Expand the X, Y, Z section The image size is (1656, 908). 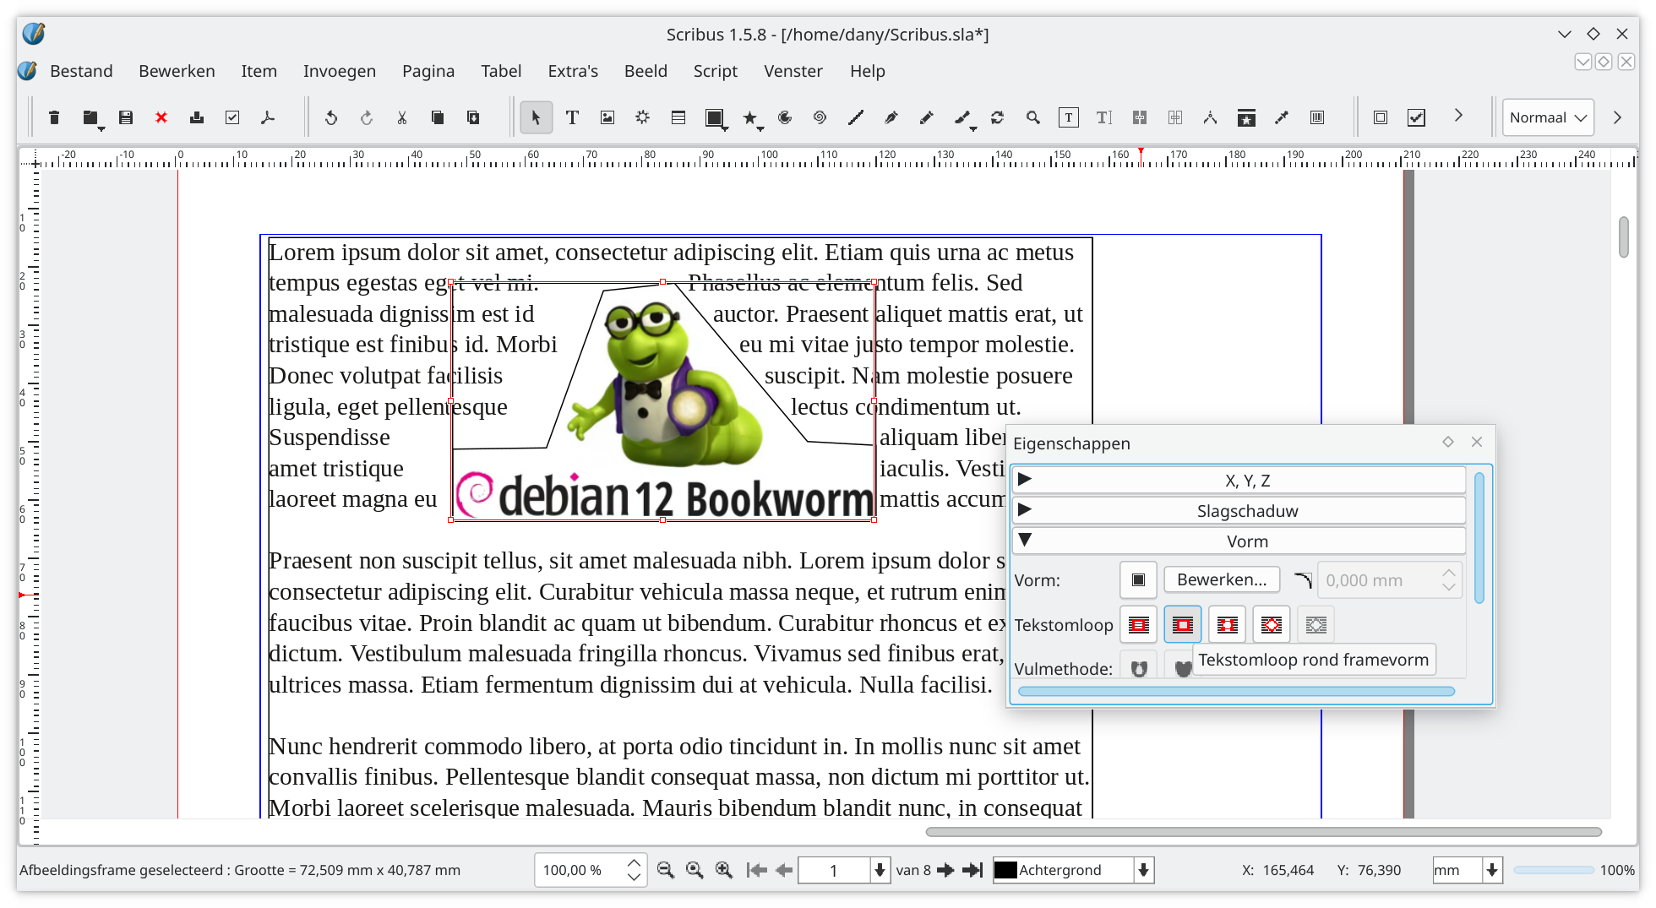coord(1239,480)
